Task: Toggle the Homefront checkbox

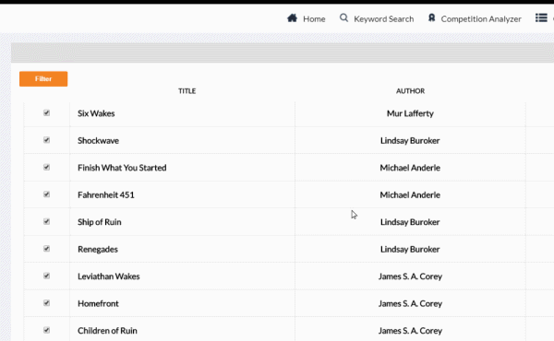Action: pyautogui.click(x=47, y=303)
